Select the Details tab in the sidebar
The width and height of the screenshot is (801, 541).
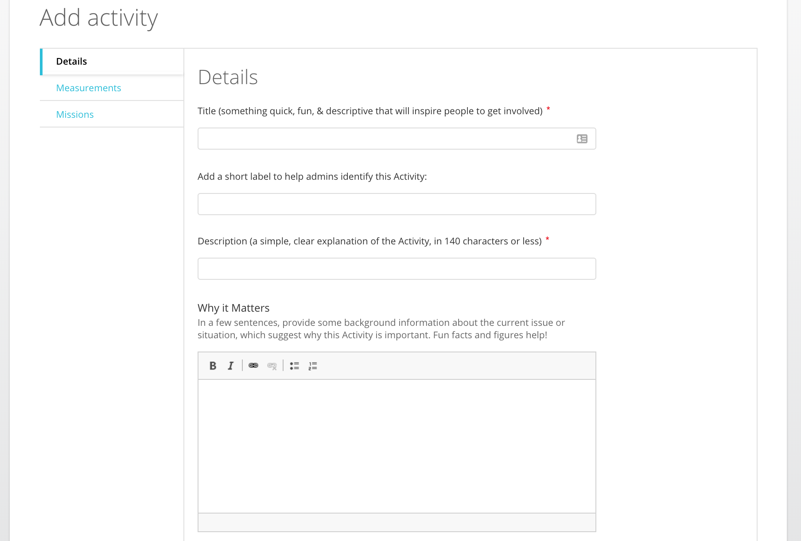[112, 62]
